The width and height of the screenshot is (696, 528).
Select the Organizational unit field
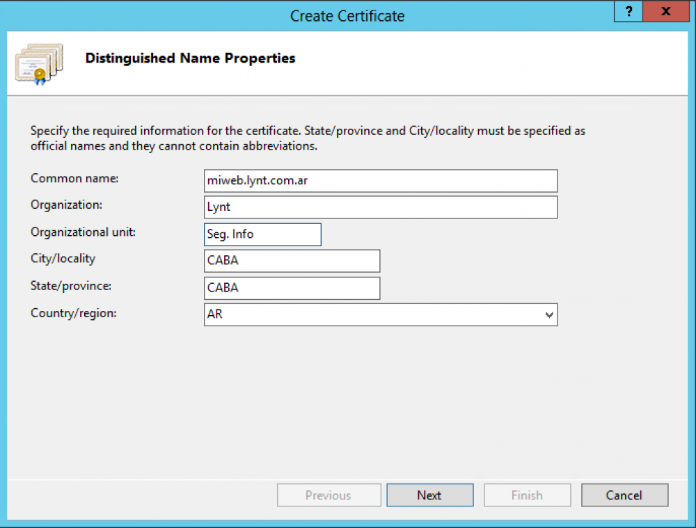point(262,234)
